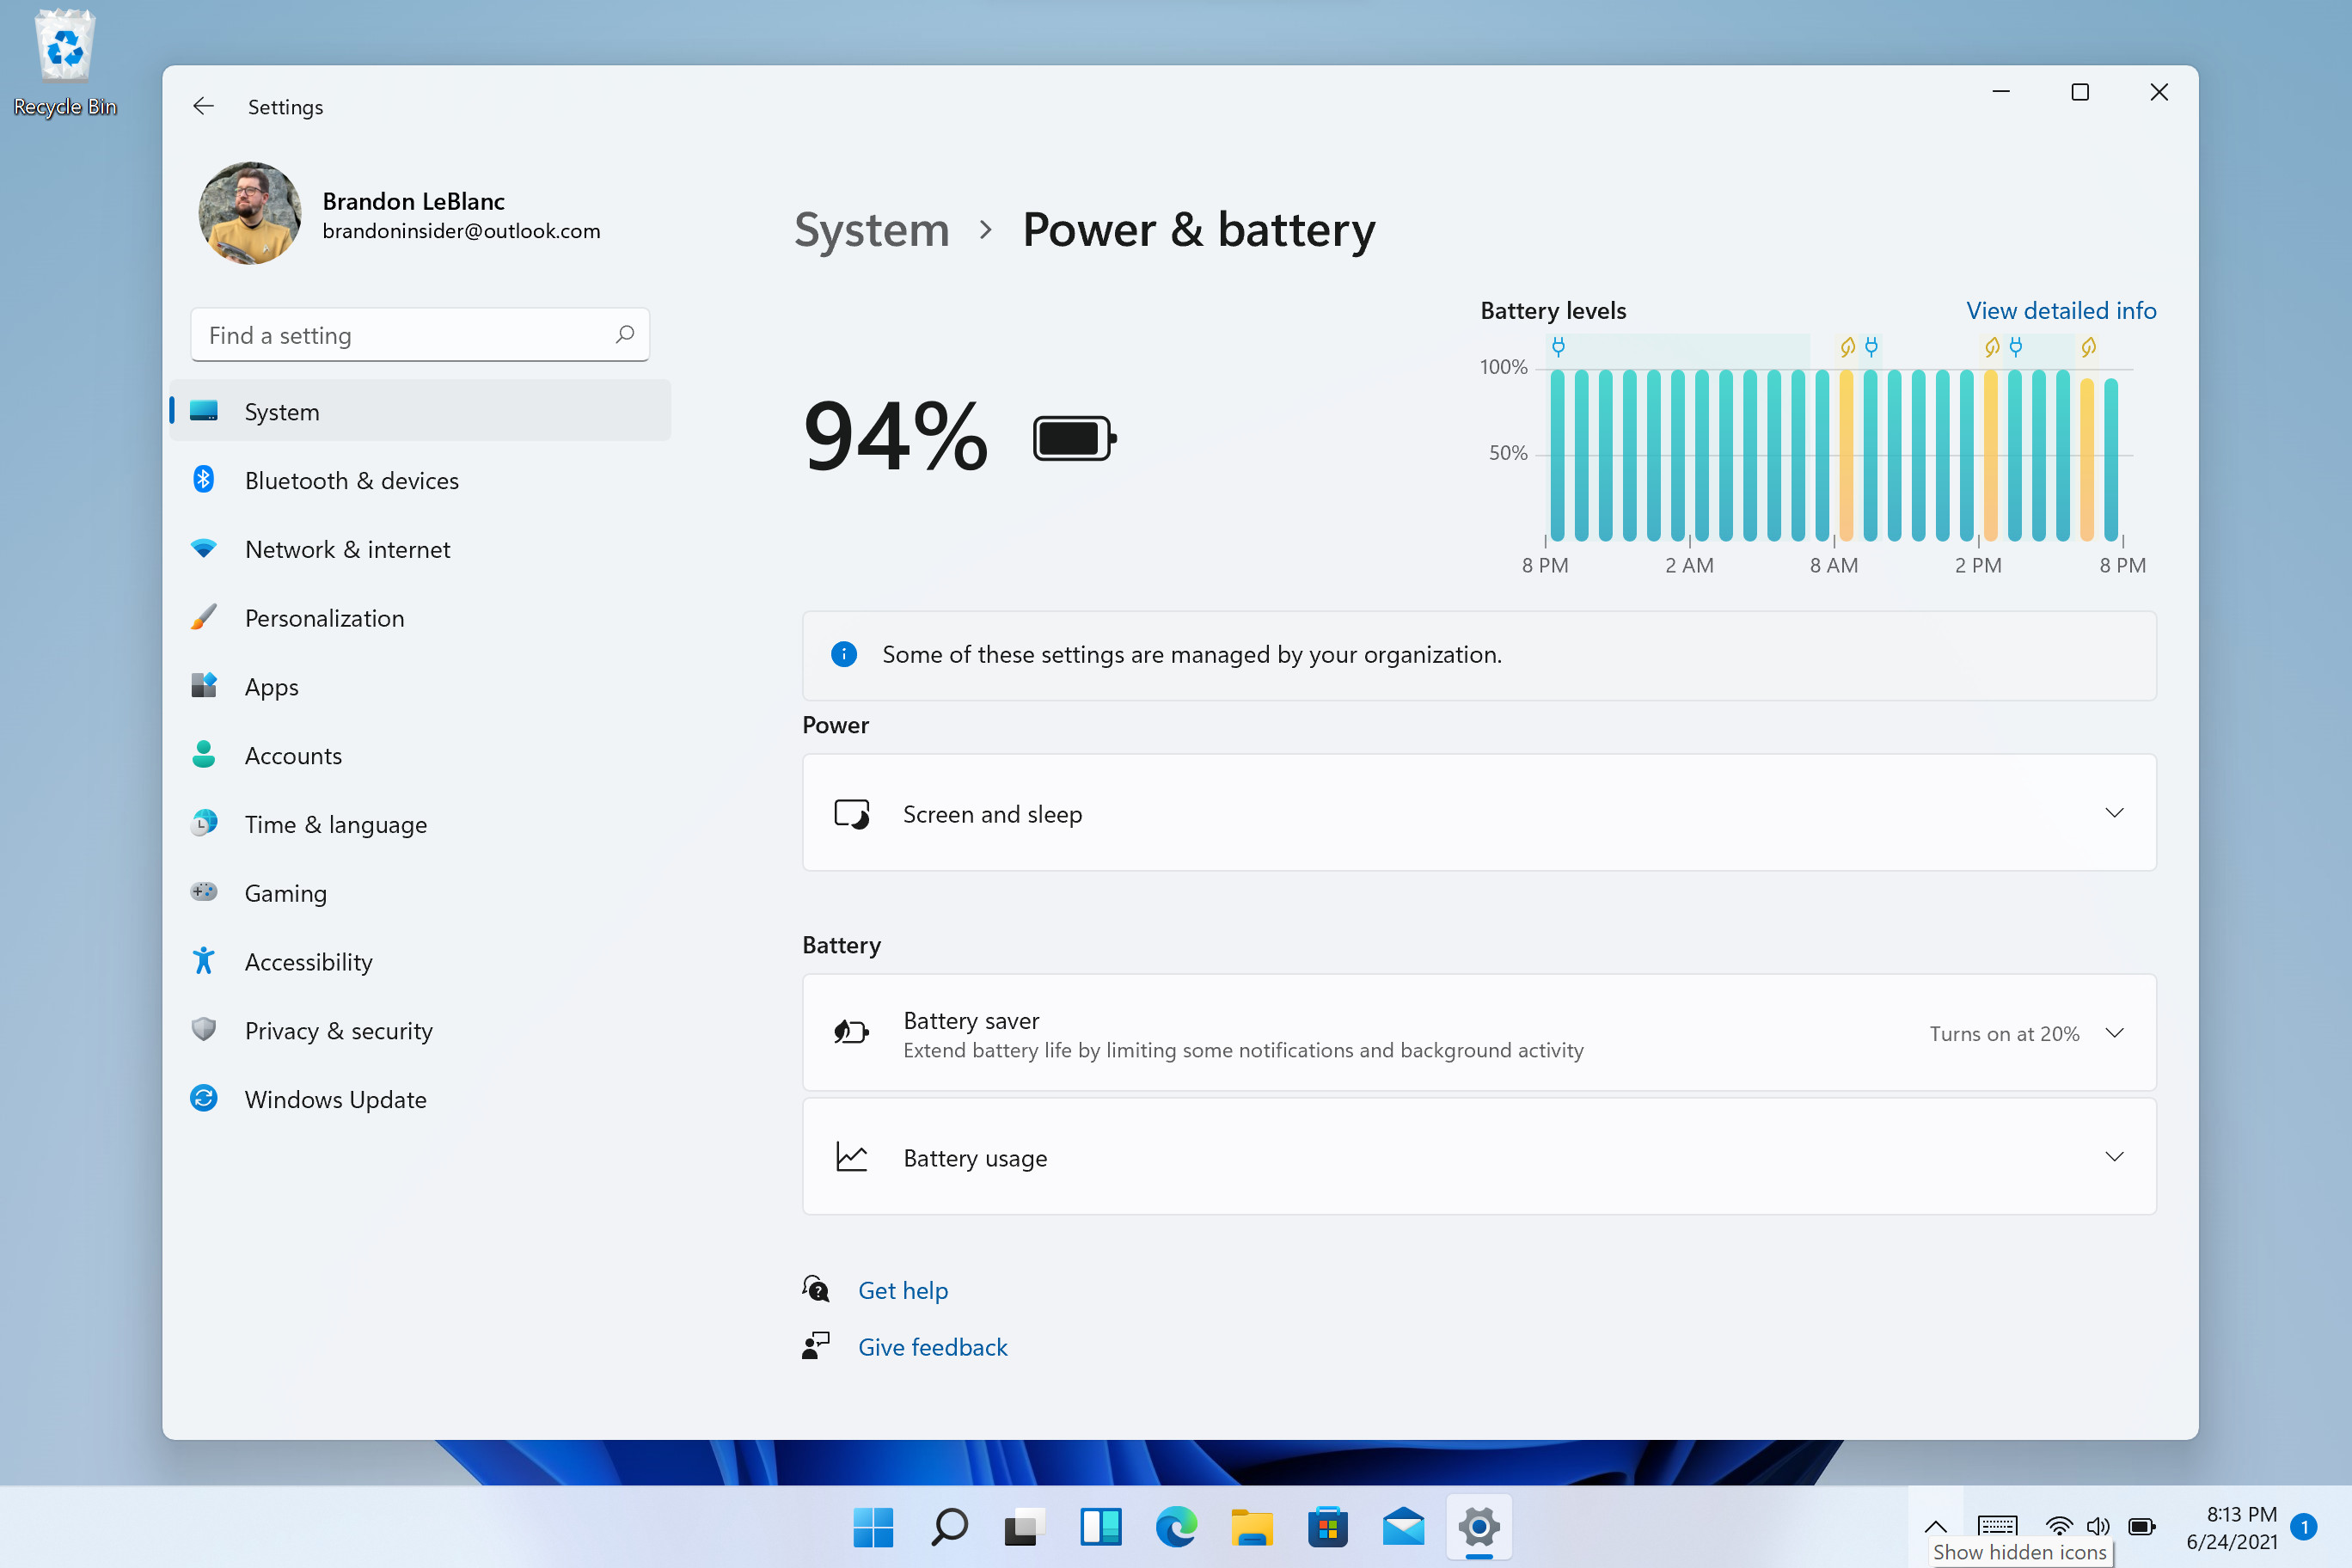The height and width of the screenshot is (1568, 2352).
Task: Click the Accounts icon in sidebar
Action: 205,754
